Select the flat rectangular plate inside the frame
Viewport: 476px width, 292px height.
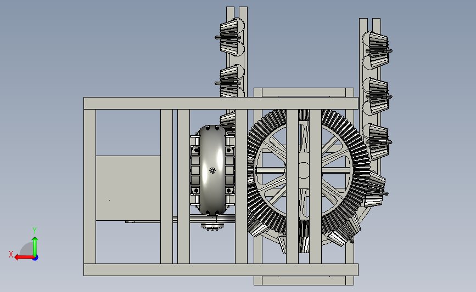tap(128, 188)
